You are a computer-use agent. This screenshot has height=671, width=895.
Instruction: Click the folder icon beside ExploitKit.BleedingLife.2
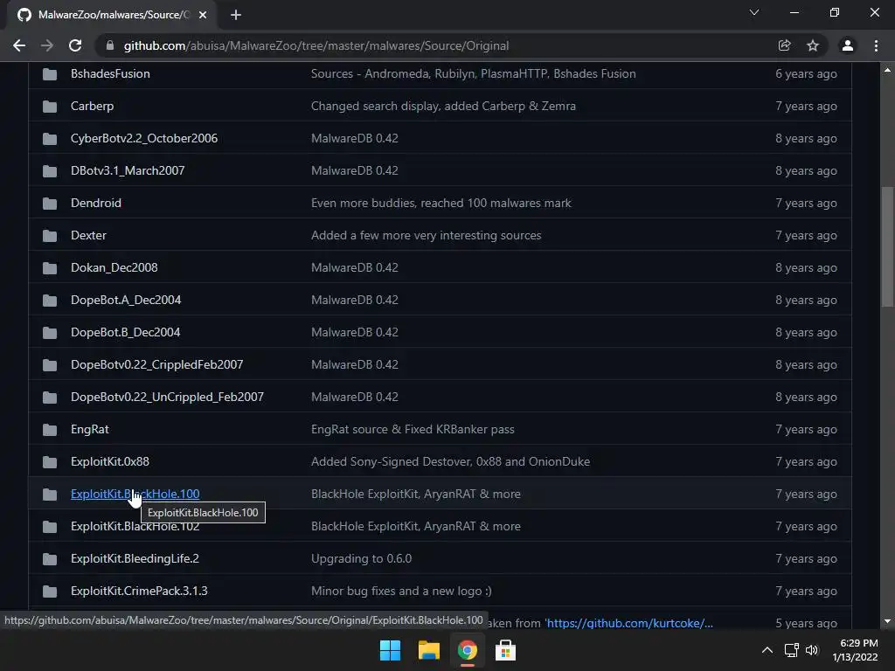pos(50,558)
